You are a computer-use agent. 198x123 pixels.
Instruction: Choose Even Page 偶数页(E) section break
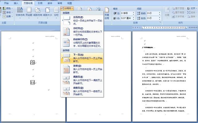(82, 80)
